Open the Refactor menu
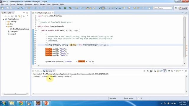Viewport: 189px width, 106px height. [x=20, y=4]
